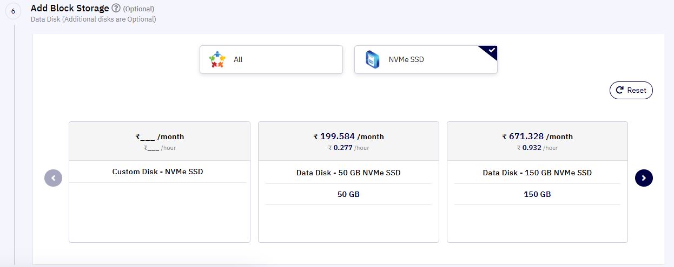Select the NVMe SSD storage filter
674x267 pixels.
pyautogui.click(x=426, y=59)
